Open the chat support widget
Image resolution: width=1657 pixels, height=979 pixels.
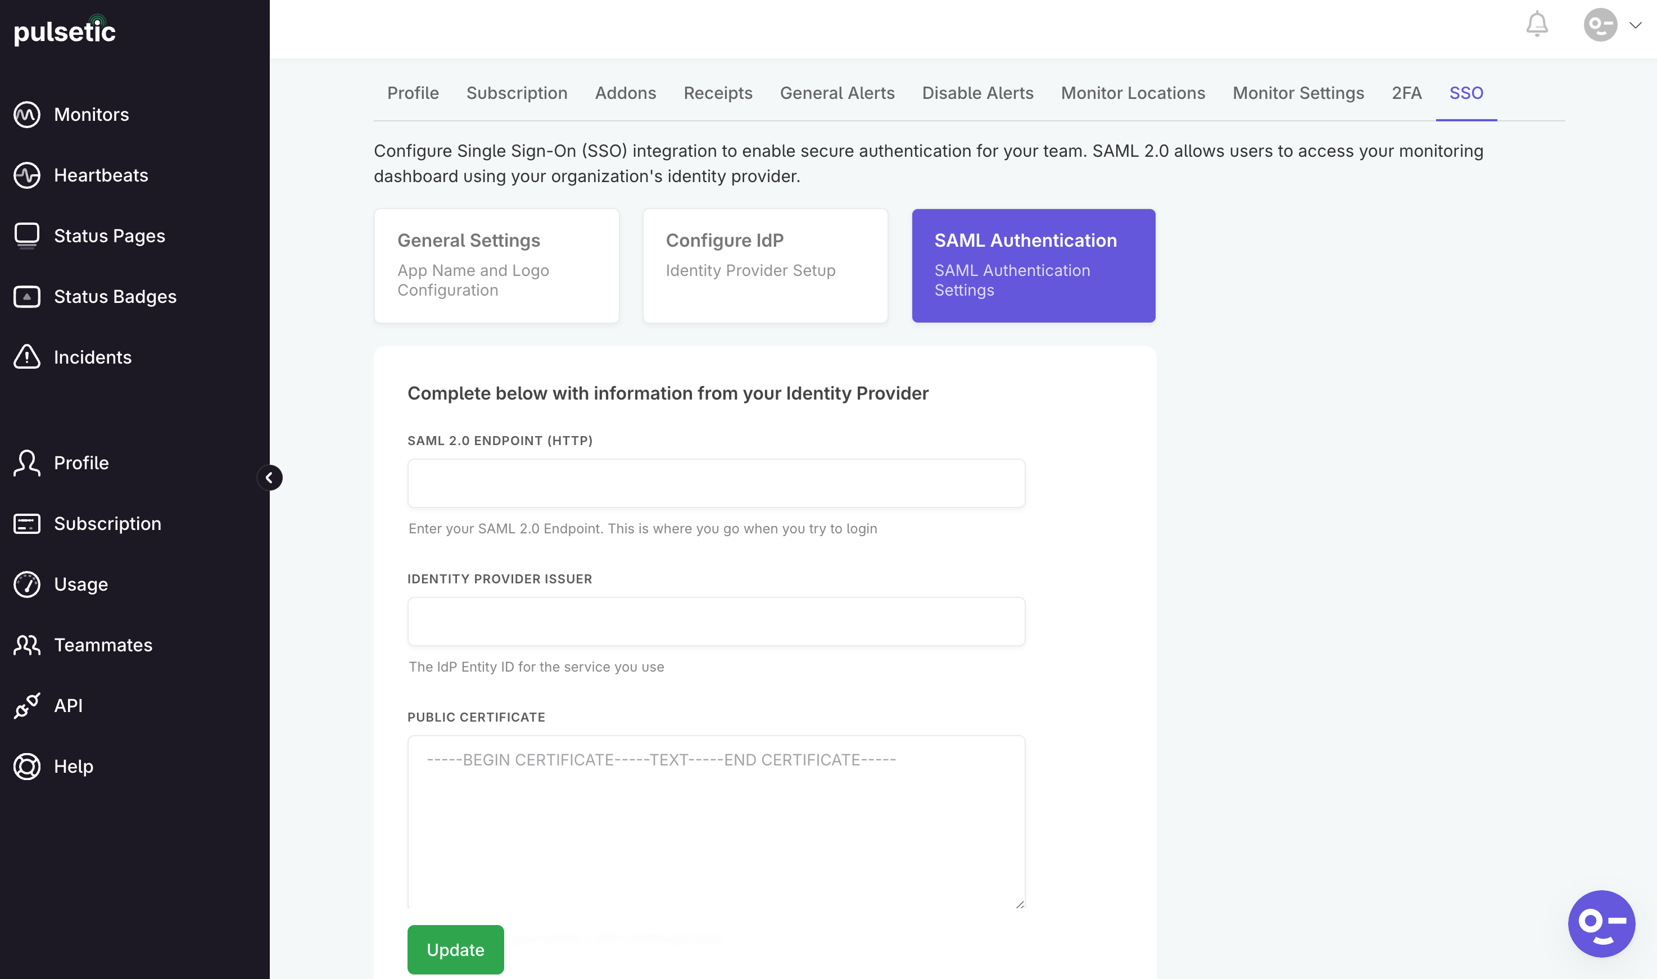pyautogui.click(x=1601, y=923)
